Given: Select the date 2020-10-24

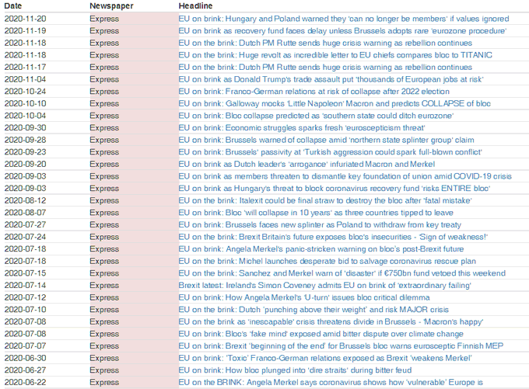Looking at the screenshot, I should pyautogui.click(x=26, y=92).
